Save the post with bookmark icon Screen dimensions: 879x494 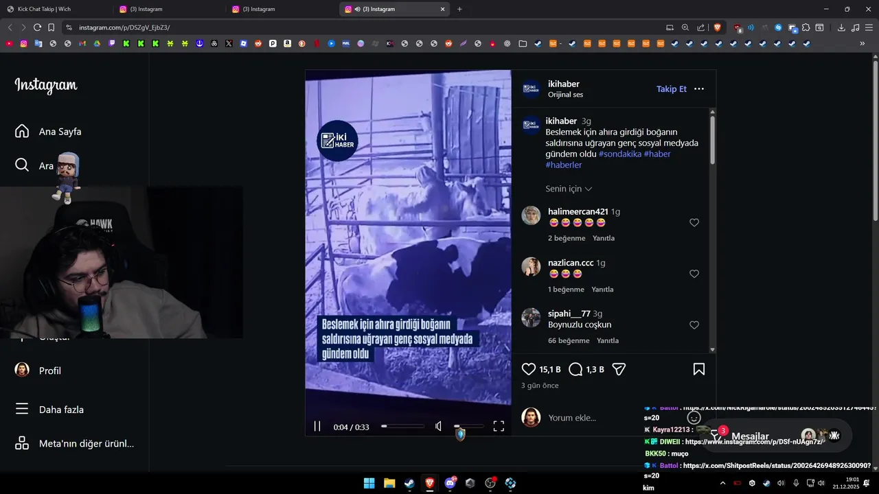(x=699, y=369)
